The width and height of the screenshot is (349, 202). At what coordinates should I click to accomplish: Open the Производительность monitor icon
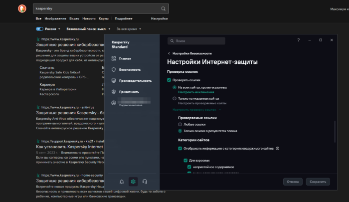pyautogui.click(x=114, y=81)
